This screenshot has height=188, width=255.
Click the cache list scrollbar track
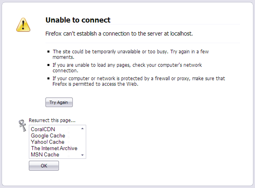(82, 142)
